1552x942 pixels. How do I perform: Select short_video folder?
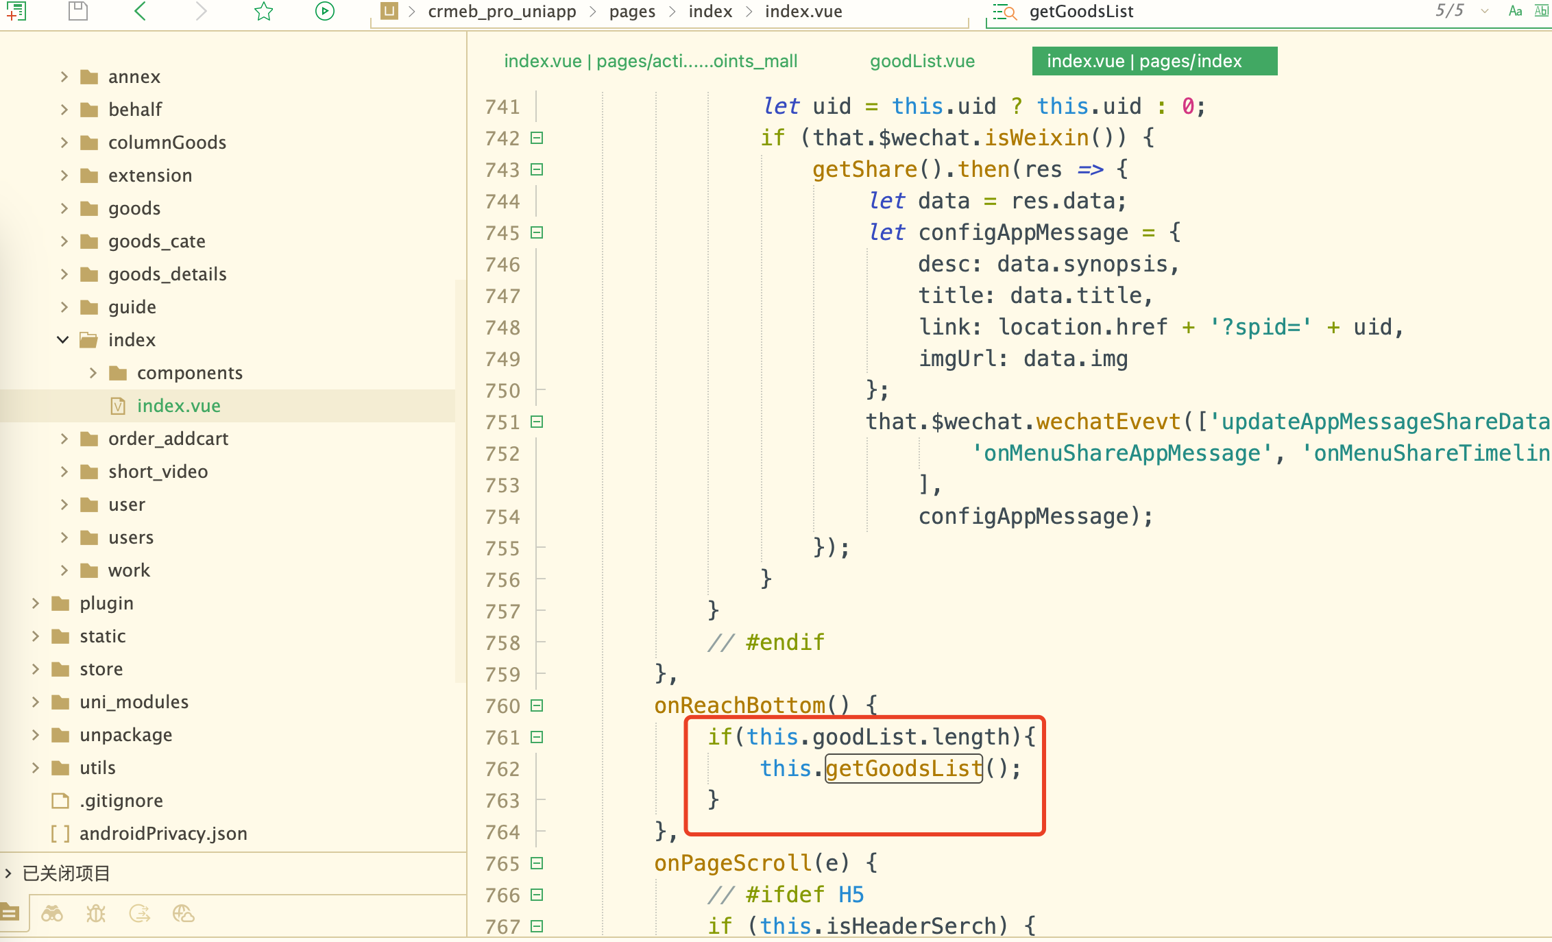click(x=158, y=472)
